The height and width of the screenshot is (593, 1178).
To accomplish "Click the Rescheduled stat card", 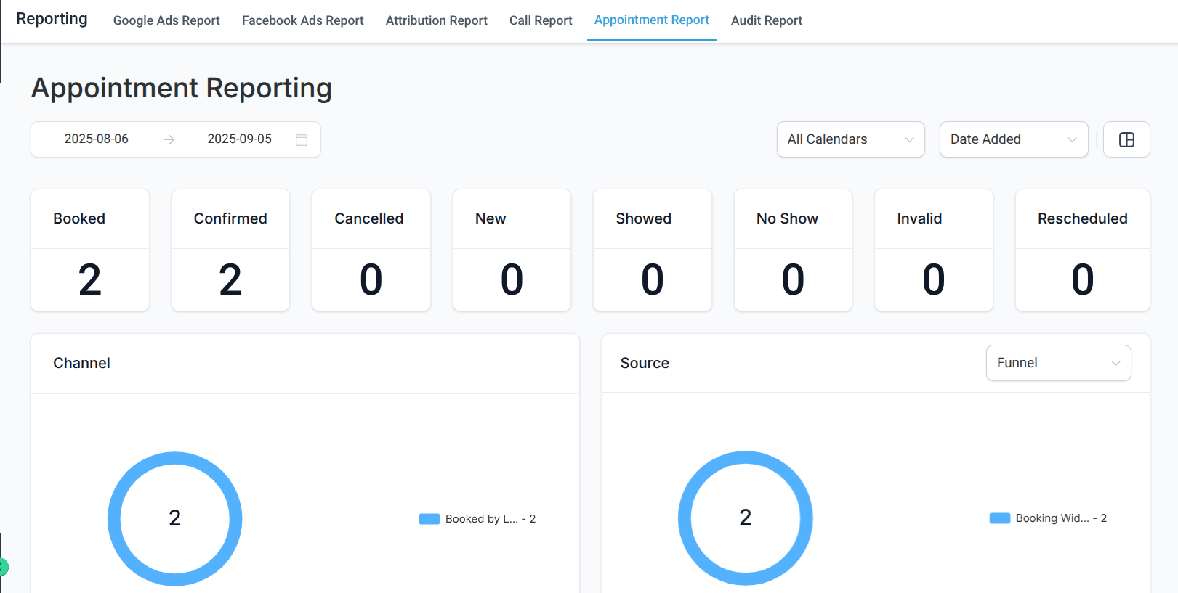I will (x=1083, y=250).
